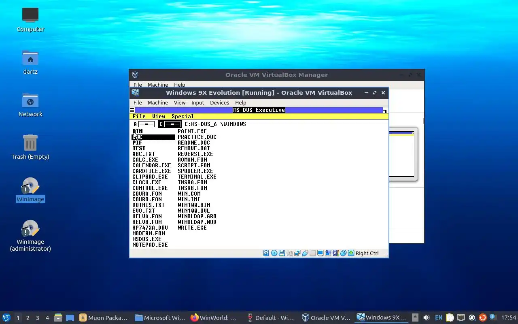Open the Computer desktop icon
Viewport: 518px width, 324px height.
point(30,19)
